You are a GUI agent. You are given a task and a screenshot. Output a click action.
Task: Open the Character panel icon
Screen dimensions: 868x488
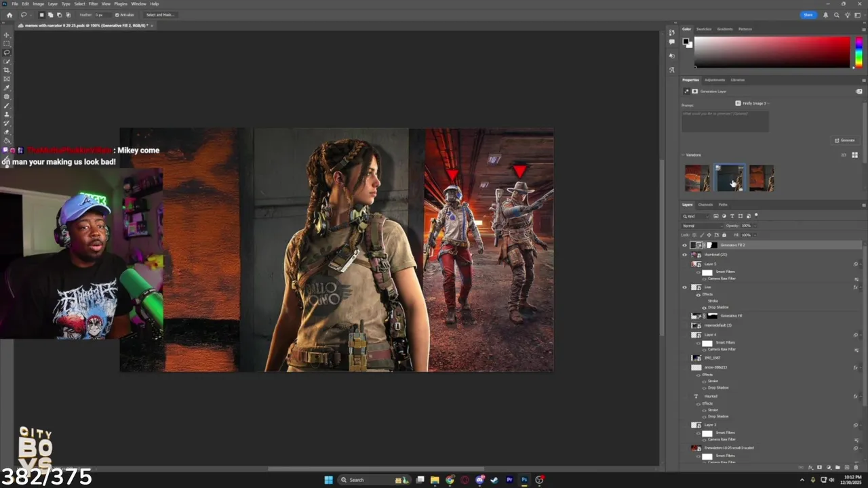coord(672,69)
